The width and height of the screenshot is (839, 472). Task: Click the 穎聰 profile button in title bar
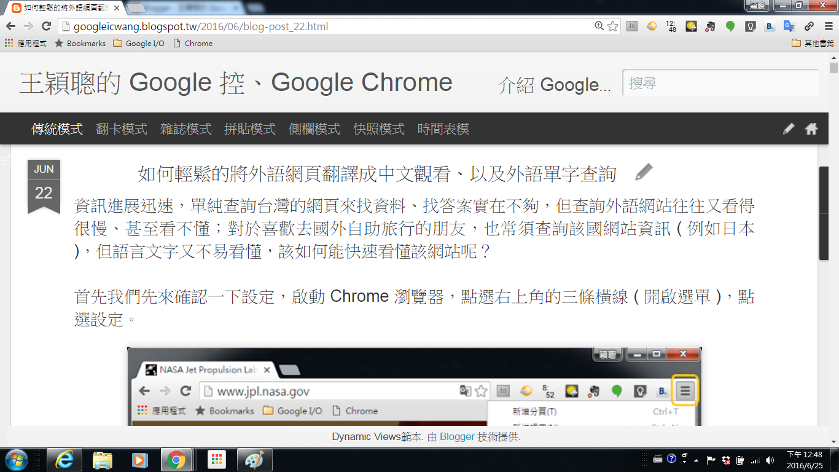click(x=757, y=6)
